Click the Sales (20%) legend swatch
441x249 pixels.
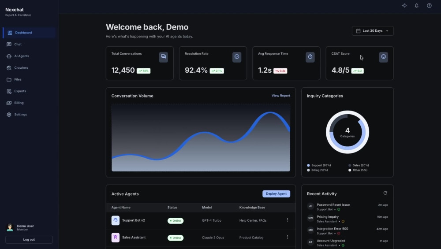350,165
